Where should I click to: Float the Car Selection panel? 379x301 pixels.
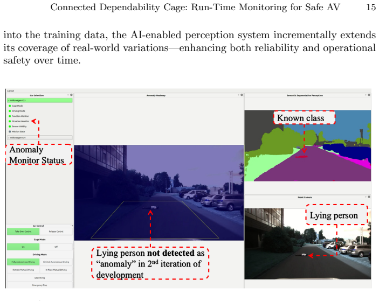(x=68, y=95)
